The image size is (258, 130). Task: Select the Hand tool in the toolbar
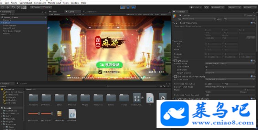(2, 7)
